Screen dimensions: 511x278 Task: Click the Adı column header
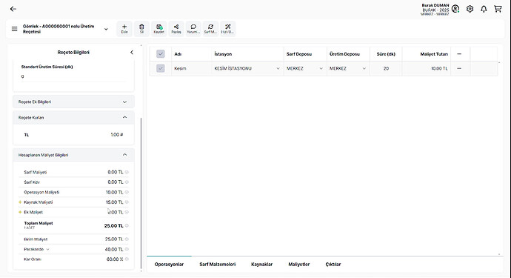click(178, 54)
